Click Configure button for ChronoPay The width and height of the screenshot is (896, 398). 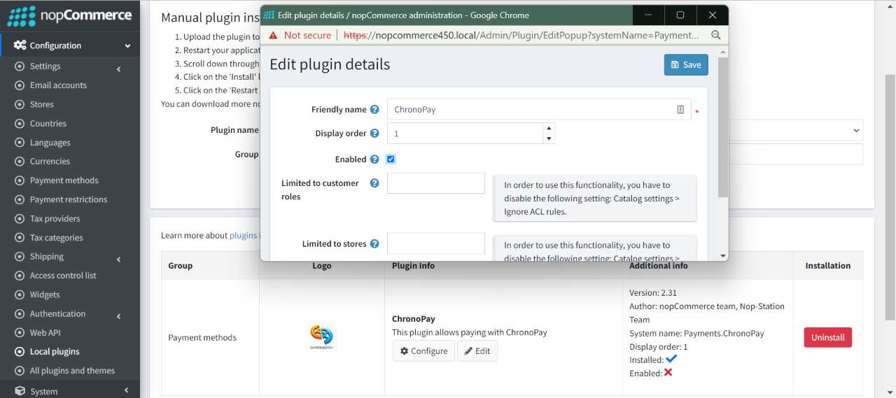[423, 351]
